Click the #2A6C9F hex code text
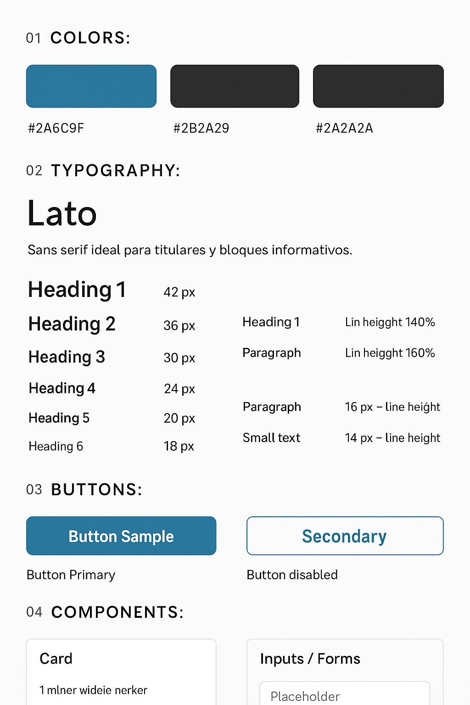Viewport: 470px width, 705px height. (56, 128)
